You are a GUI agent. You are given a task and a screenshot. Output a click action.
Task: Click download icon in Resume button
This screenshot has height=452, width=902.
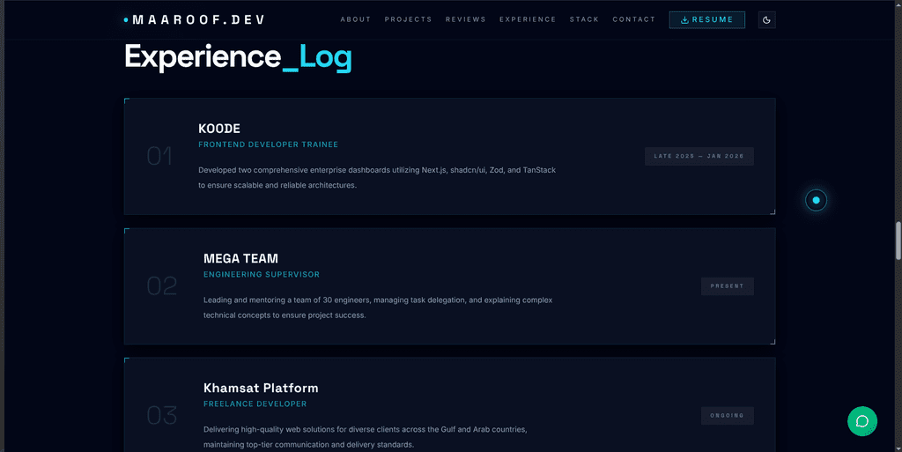(x=684, y=19)
